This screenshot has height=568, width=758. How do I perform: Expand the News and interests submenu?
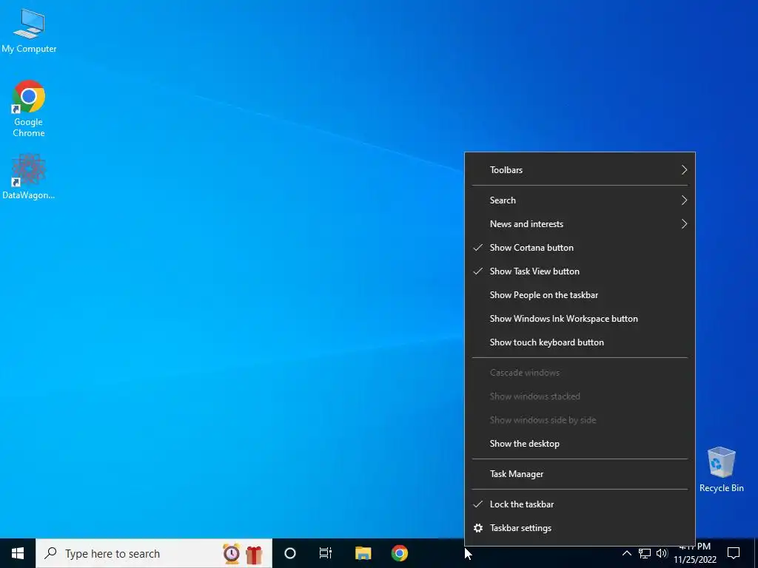(x=580, y=223)
